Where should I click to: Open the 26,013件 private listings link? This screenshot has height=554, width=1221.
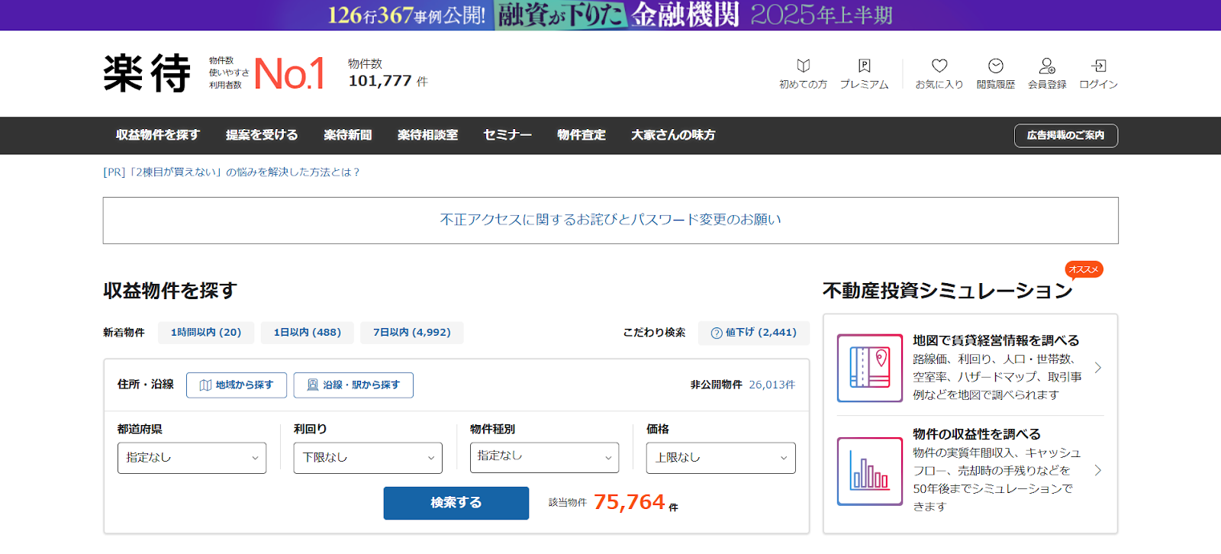tap(772, 385)
